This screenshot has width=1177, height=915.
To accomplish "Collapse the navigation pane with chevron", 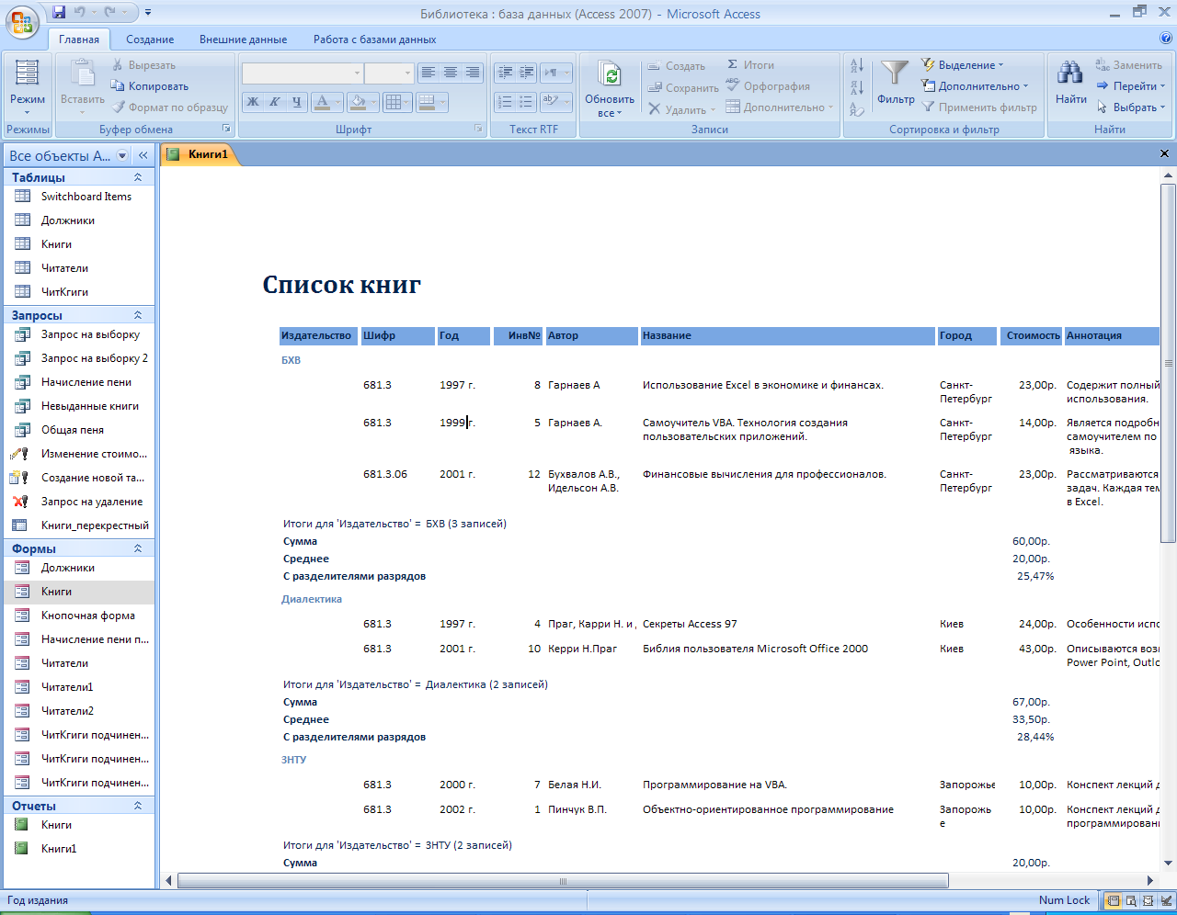I will tap(143, 155).
